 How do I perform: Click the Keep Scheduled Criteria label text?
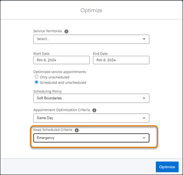coord(53,130)
